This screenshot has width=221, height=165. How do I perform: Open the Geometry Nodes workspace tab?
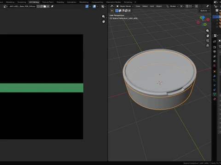pos(114,2)
